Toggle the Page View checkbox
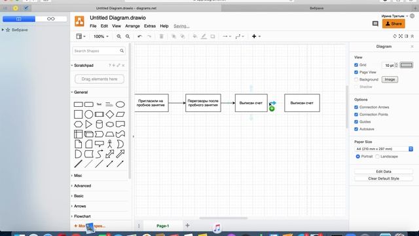 pyautogui.click(x=356, y=72)
